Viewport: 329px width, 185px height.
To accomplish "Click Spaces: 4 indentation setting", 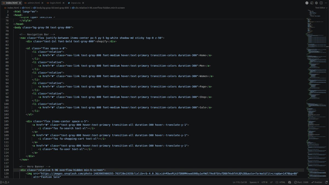I will point(254,182).
